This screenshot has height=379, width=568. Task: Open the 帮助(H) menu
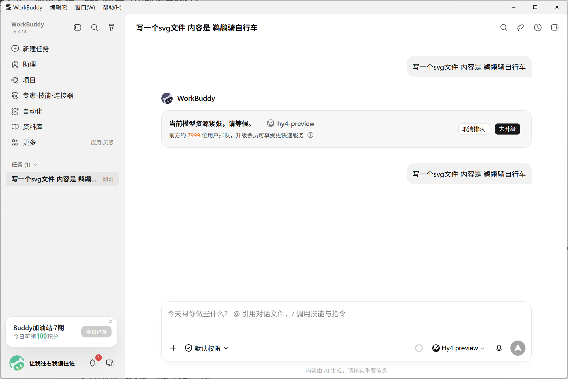112,7
